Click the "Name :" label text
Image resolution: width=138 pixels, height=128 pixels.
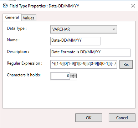tap(13, 40)
